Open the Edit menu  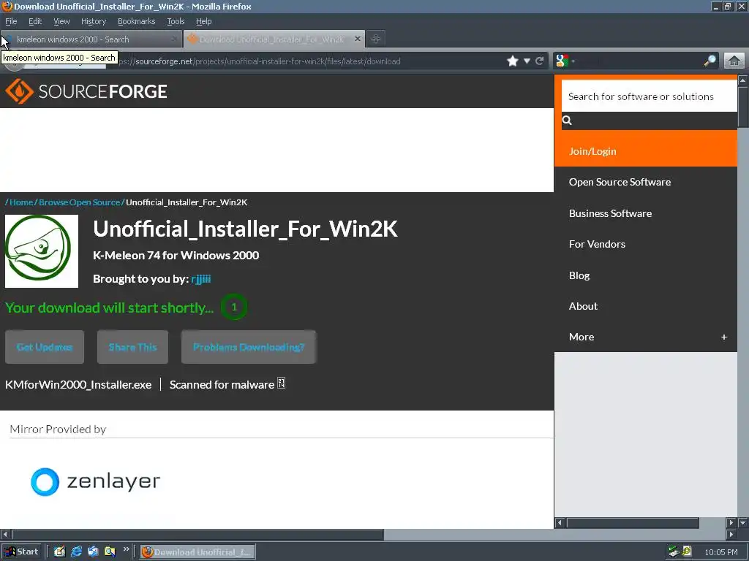click(x=35, y=21)
